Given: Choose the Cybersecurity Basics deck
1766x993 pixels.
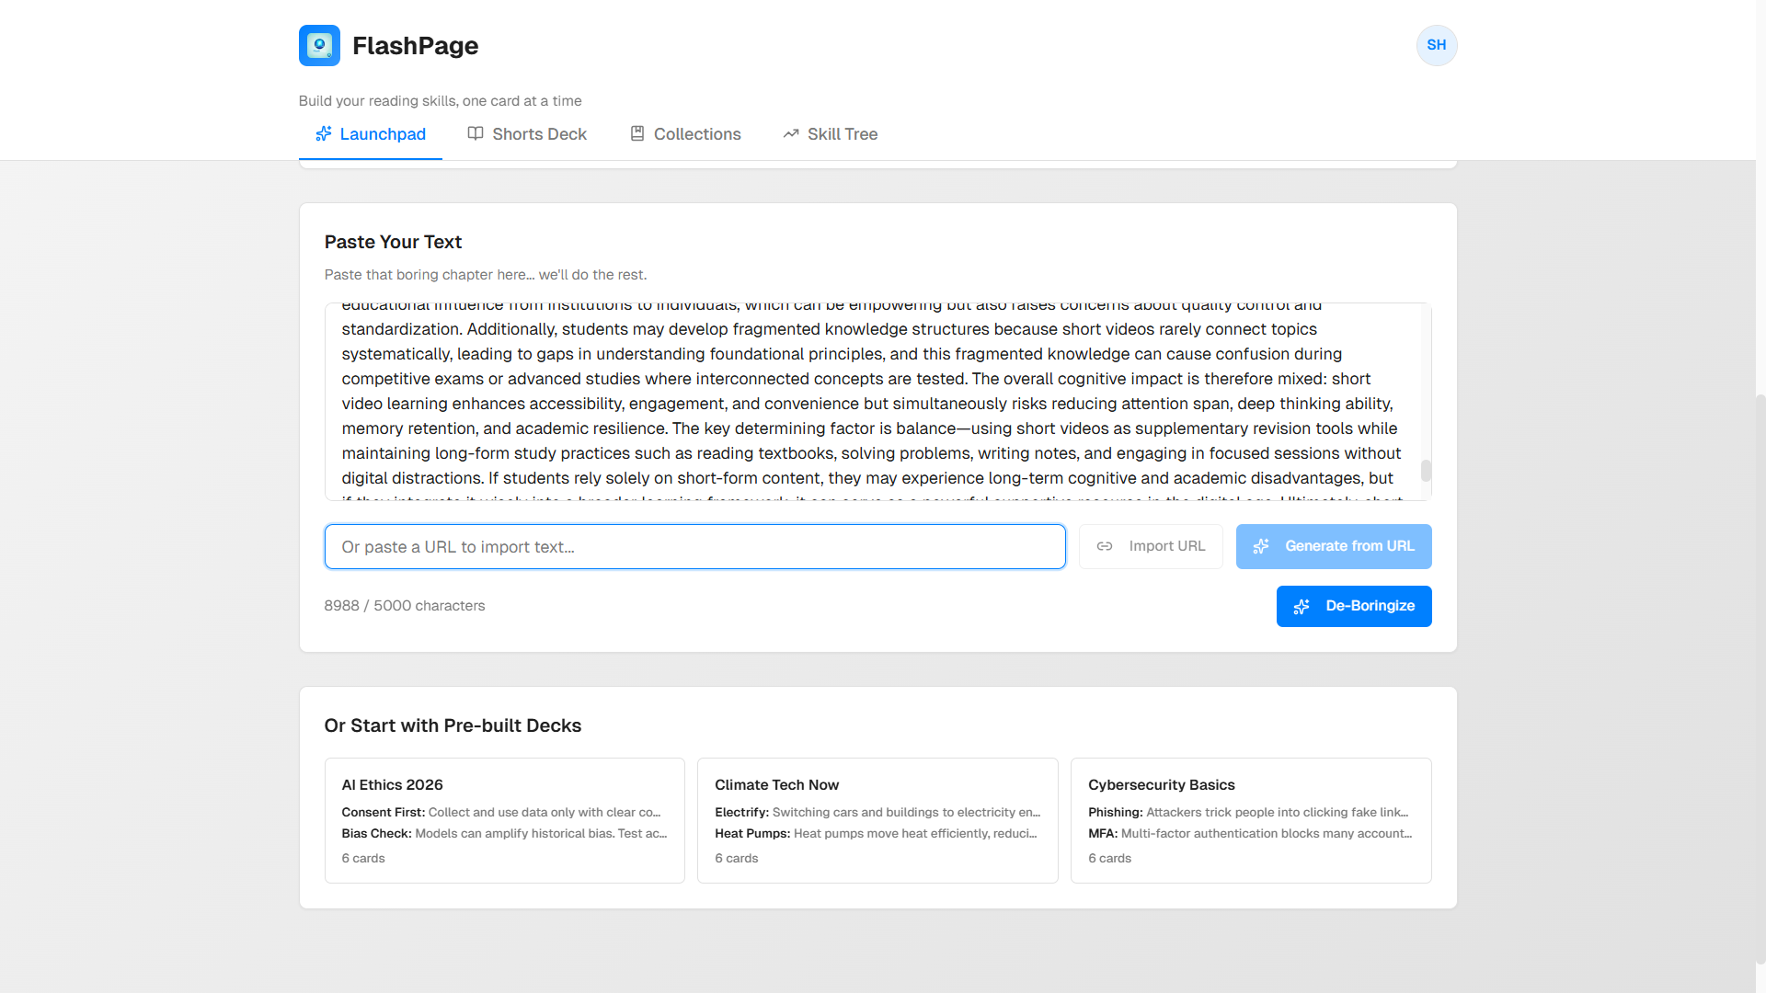Looking at the screenshot, I should tap(1250, 820).
